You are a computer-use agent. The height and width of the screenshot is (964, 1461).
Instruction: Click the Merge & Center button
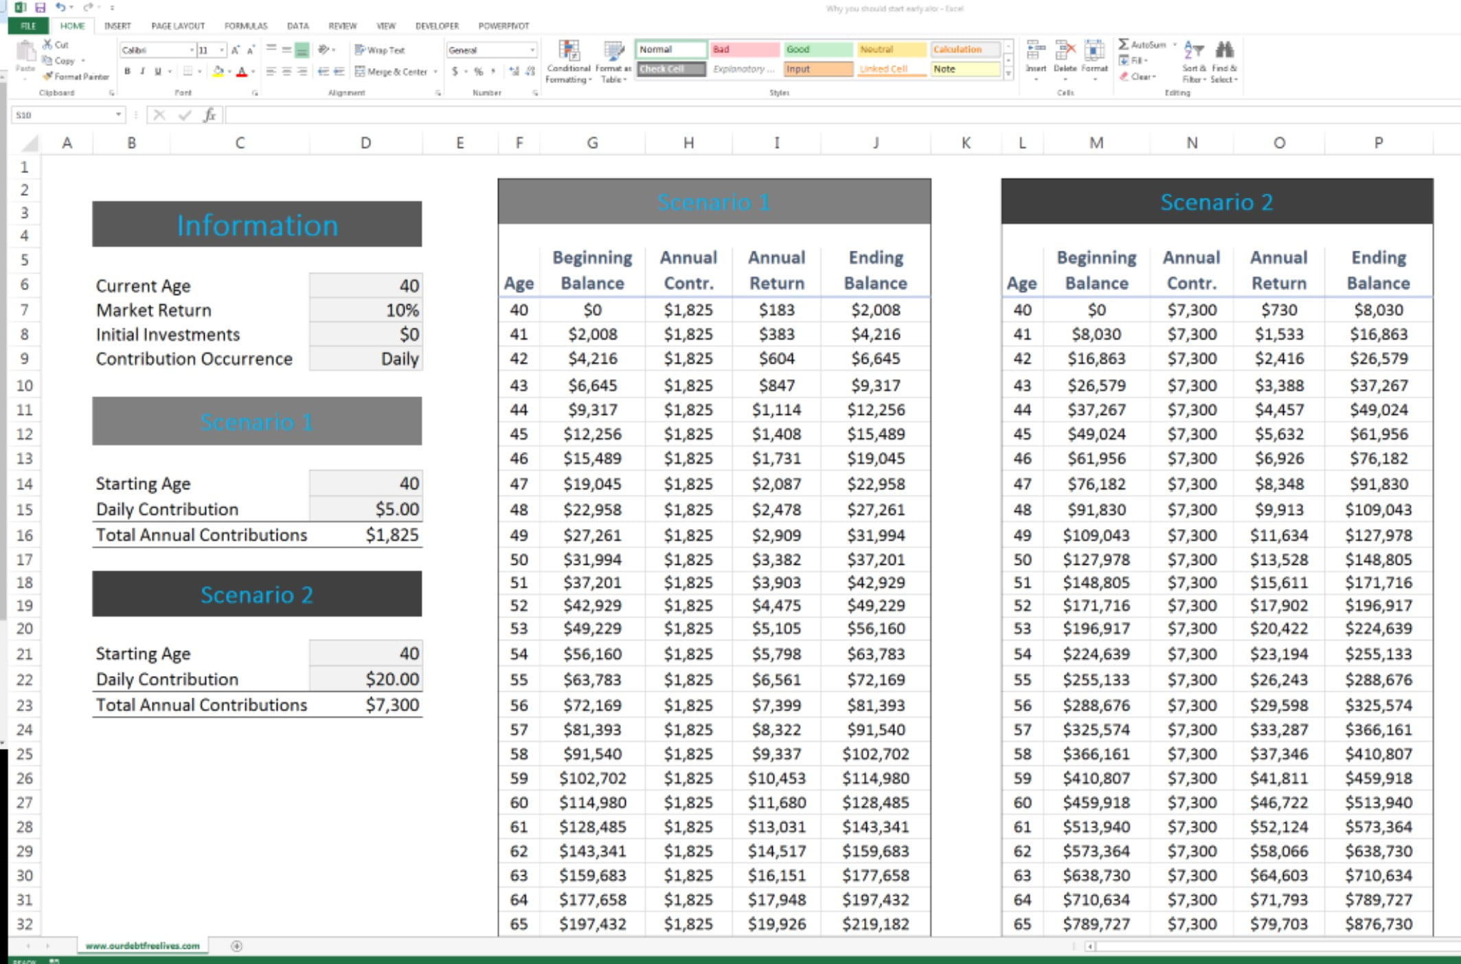(x=392, y=71)
